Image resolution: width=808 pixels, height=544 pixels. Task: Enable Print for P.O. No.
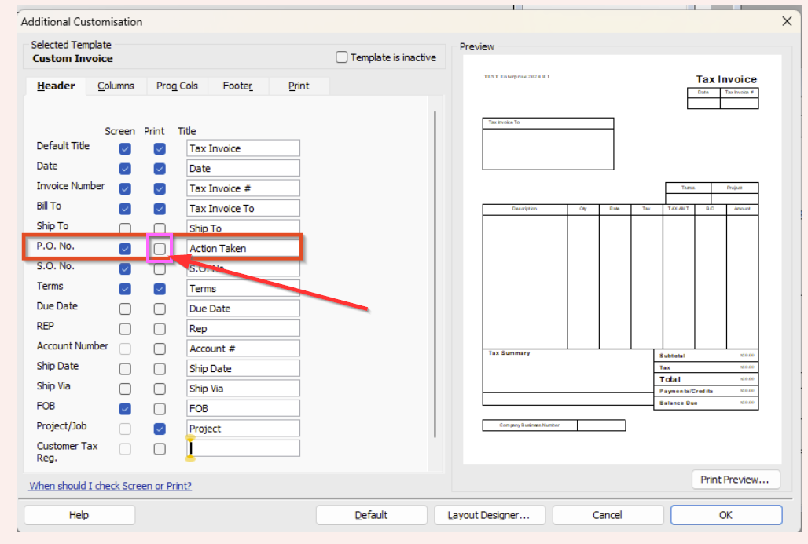coord(160,249)
